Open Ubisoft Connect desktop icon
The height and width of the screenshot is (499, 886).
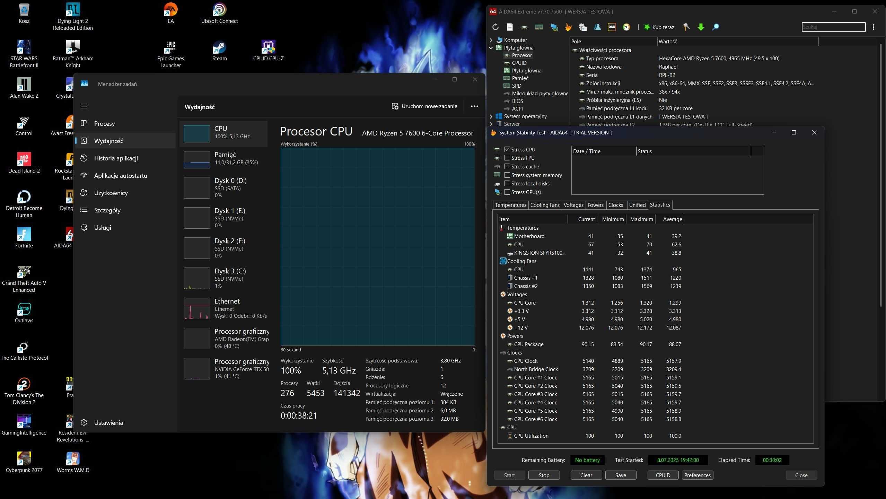(x=219, y=14)
